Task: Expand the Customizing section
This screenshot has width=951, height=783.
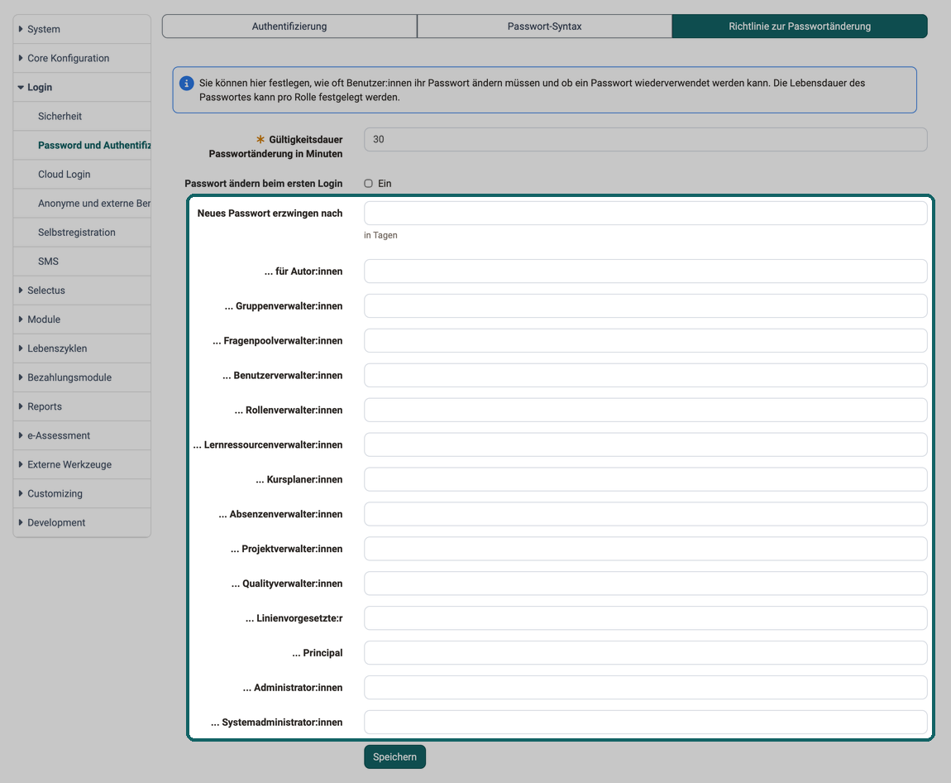Action: click(x=82, y=494)
